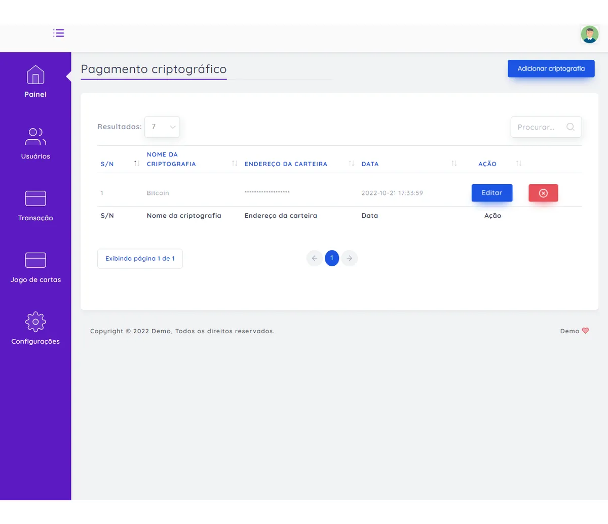The image size is (608, 524).
Task: Toggle the sidebar hamburger menu icon
Action: click(59, 33)
